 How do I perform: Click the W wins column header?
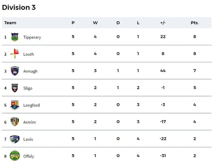[x=95, y=23]
